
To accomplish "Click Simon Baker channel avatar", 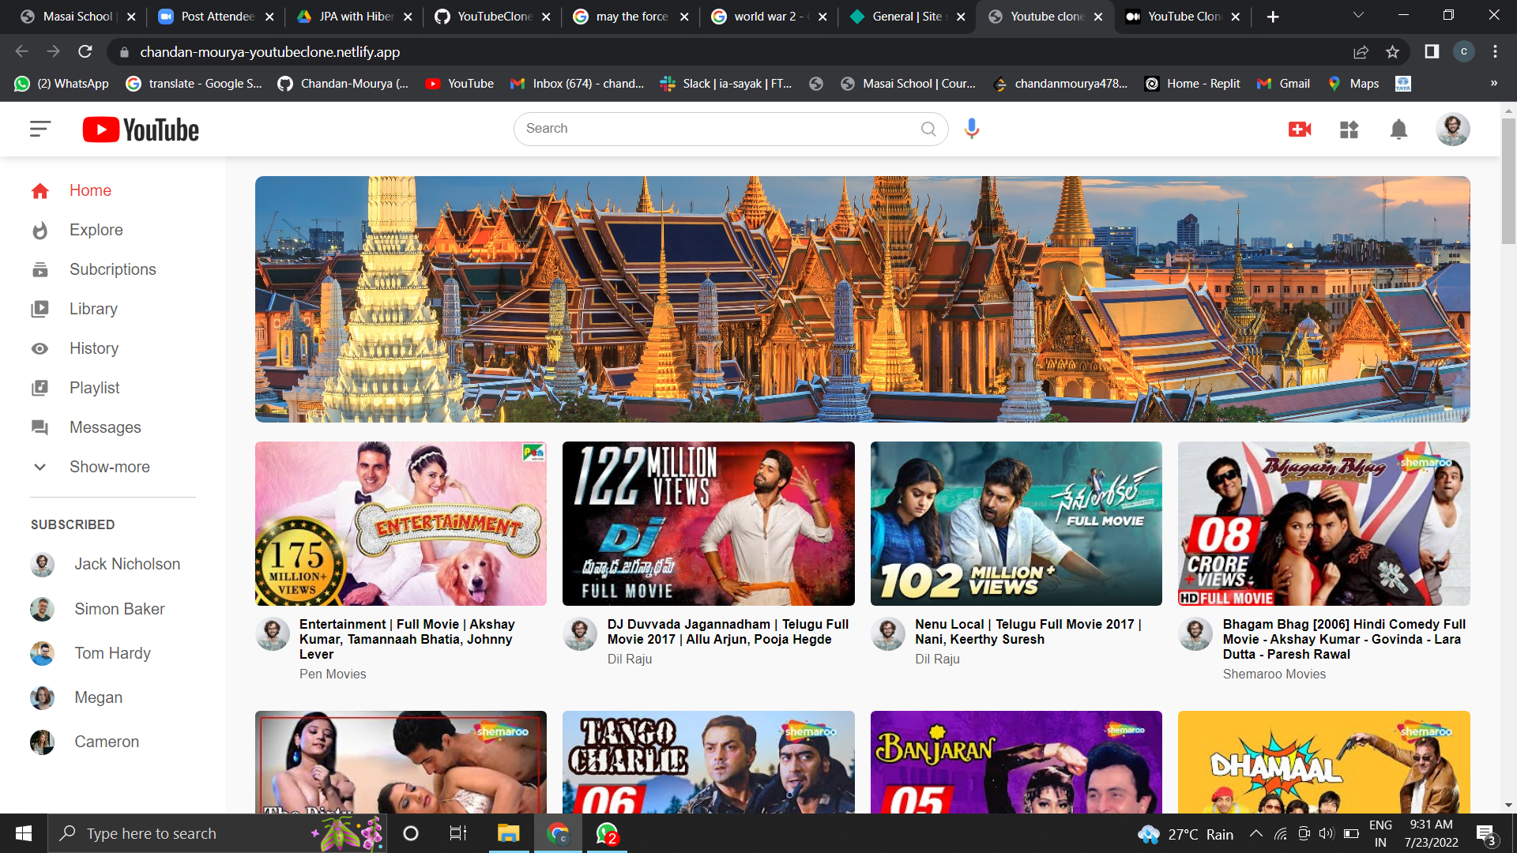I will point(43,609).
